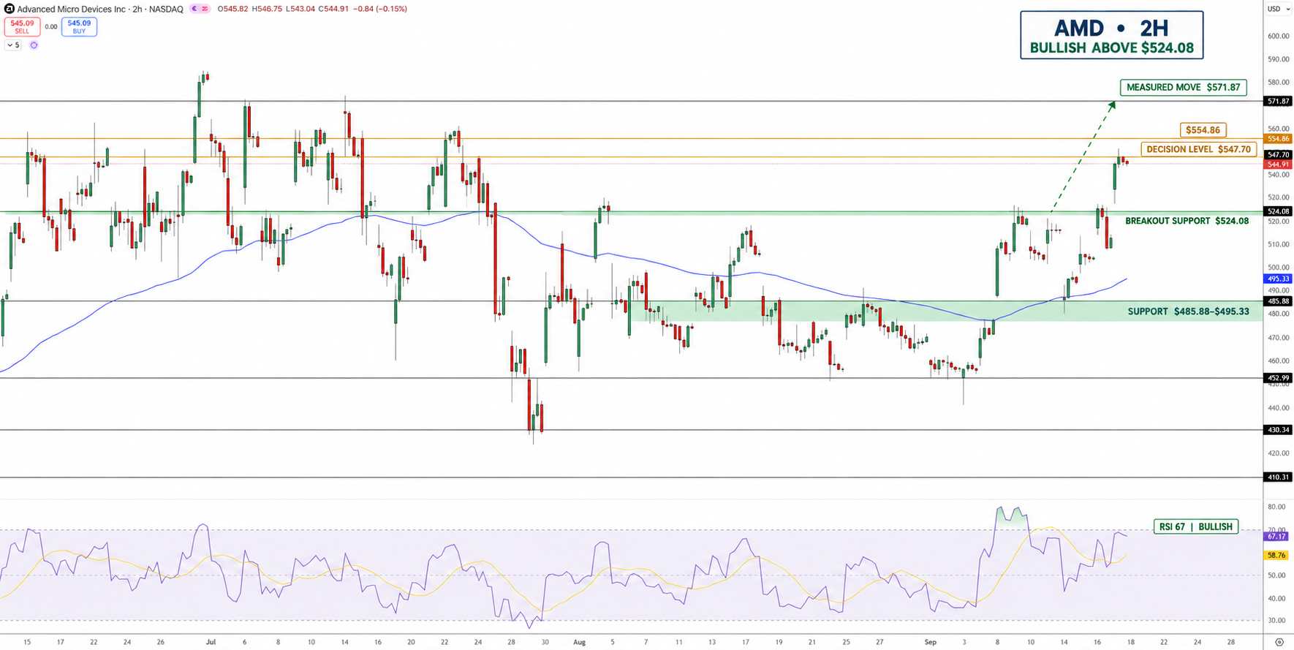Click the 545.09 SELL button
This screenshot has height=650, width=1294.
(x=22, y=27)
